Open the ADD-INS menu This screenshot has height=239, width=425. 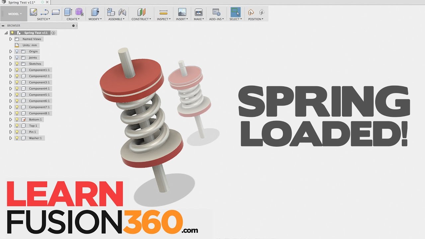coord(216,19)
